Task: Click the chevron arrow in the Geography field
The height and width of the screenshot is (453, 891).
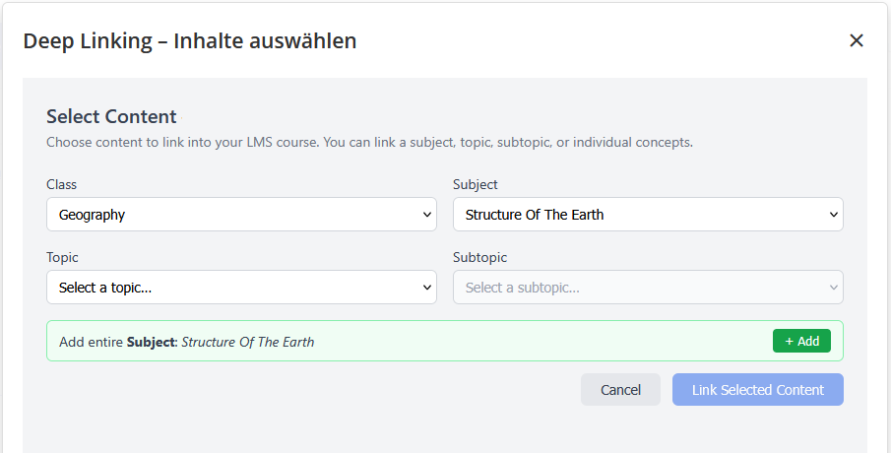Action: [427, 215]
